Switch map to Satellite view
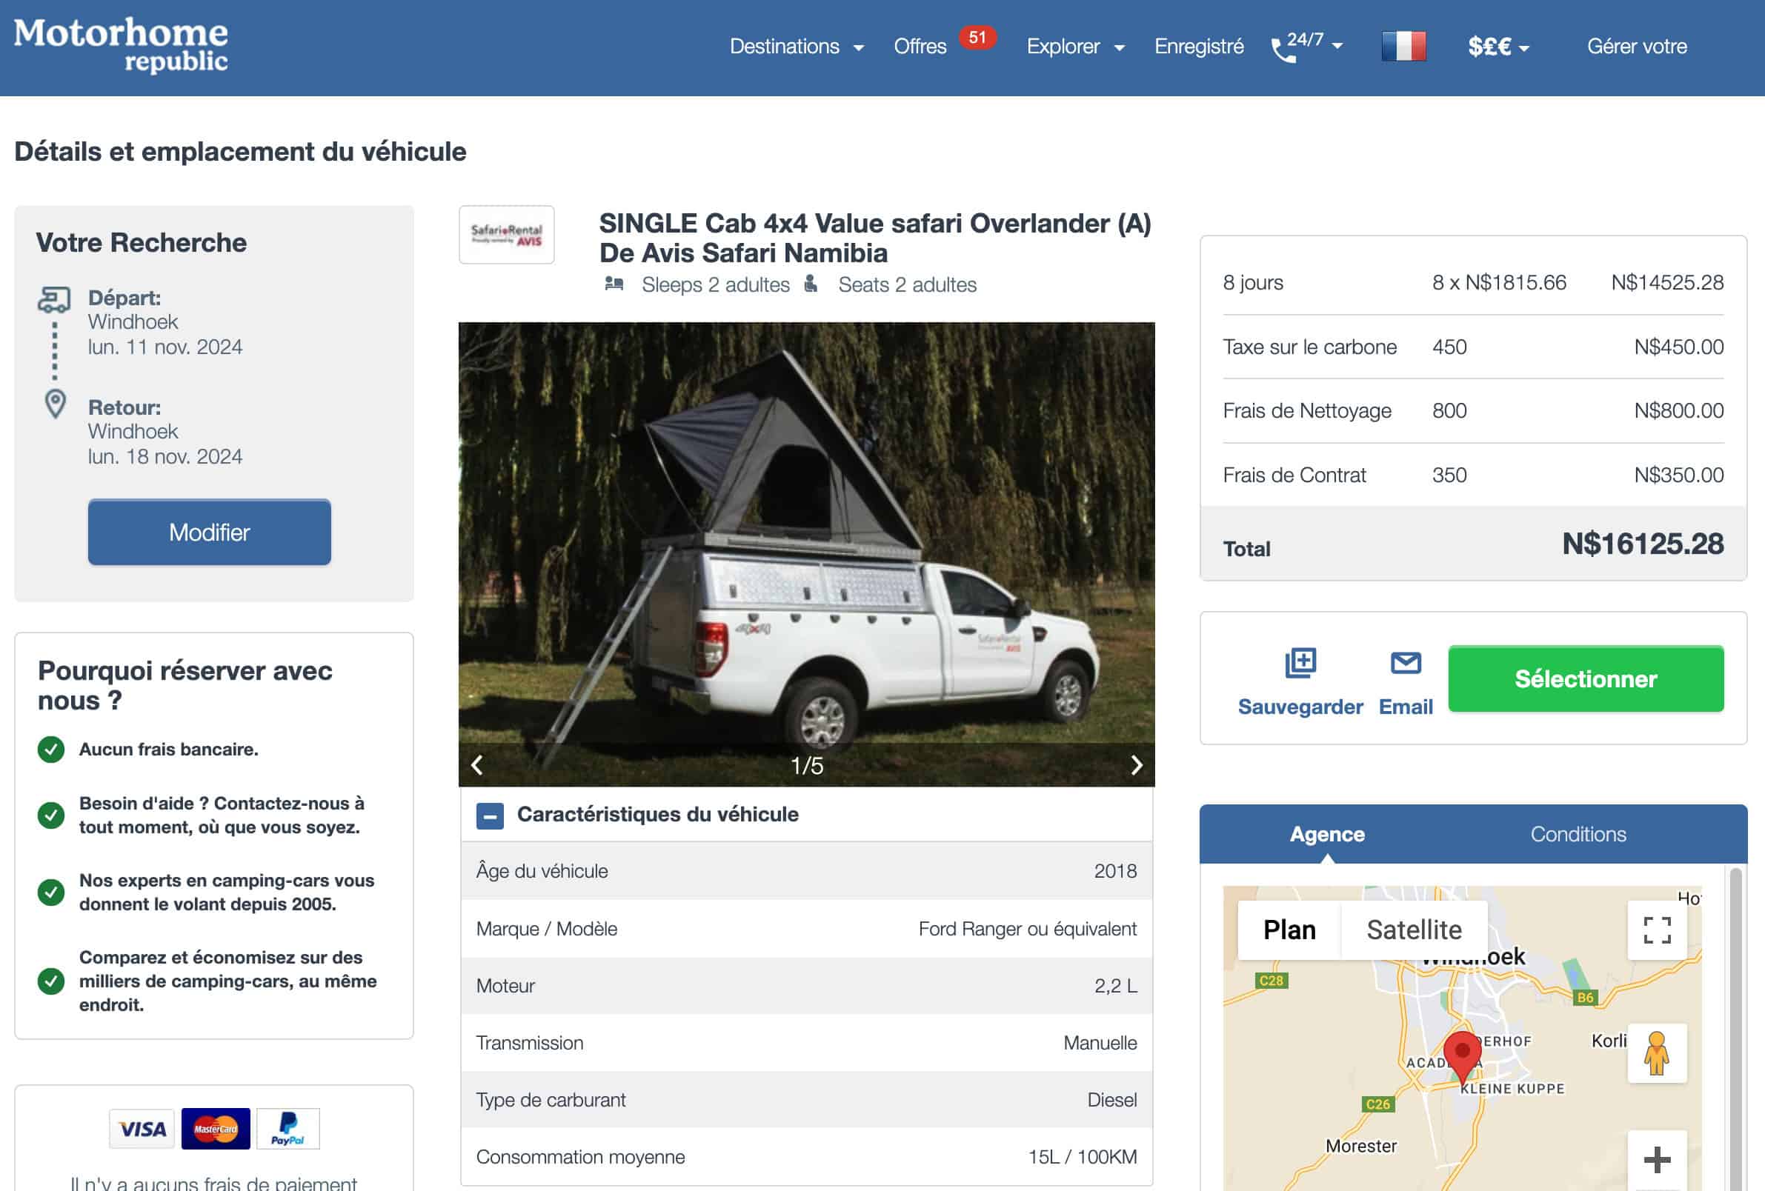The height and width of the screenshot is (1191, 1765). [1413, 930]
